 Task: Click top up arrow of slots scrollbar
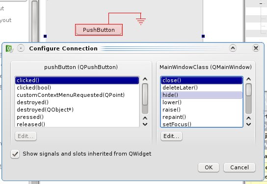click(249, 79)
